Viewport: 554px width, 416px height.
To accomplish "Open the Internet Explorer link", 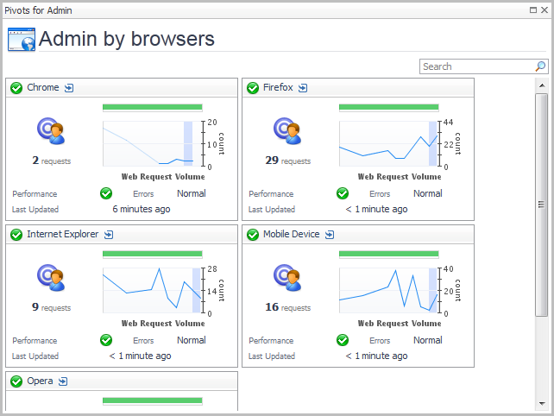I will [62, 235].
